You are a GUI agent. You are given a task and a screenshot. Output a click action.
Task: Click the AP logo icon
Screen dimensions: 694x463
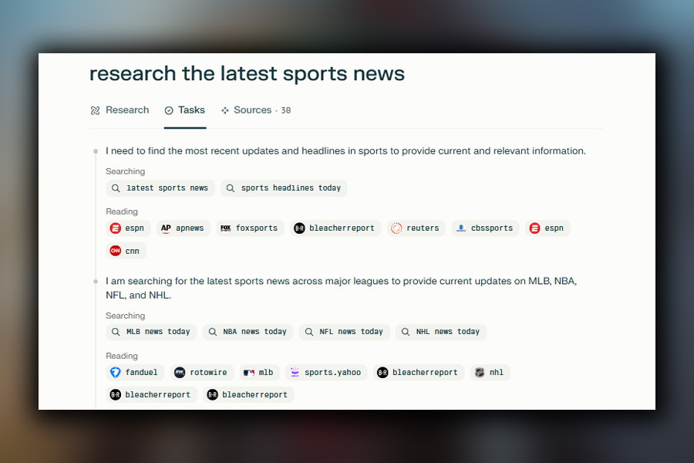tap(166, 228)
